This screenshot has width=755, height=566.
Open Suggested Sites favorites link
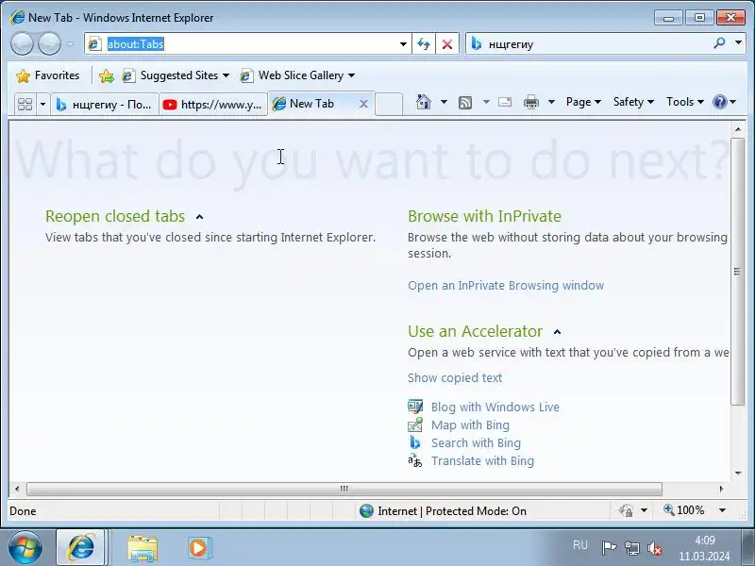pyautogui.click(x=176, y=75)
